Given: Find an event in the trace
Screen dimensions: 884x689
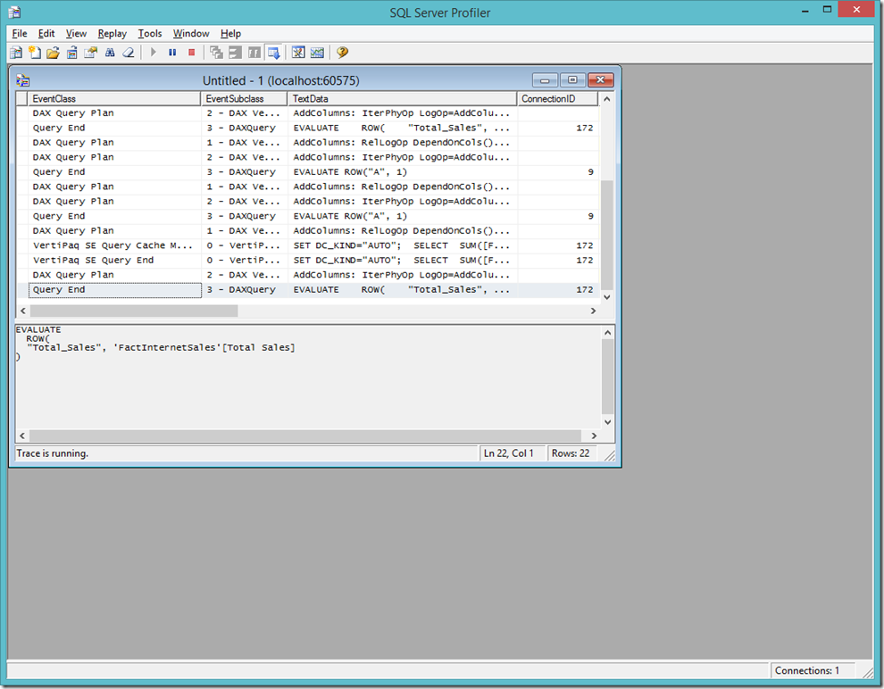Looking at the screenshot, I should click(x=109, y=52).
